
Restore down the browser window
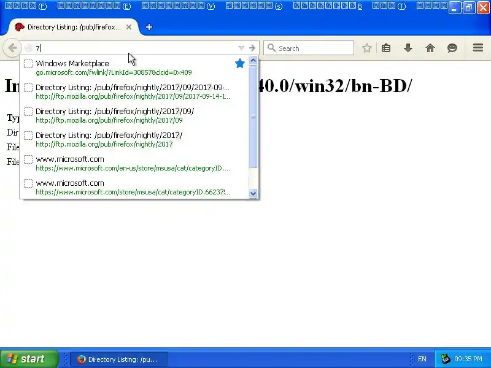pyautogui.click(x=469, y=8)
